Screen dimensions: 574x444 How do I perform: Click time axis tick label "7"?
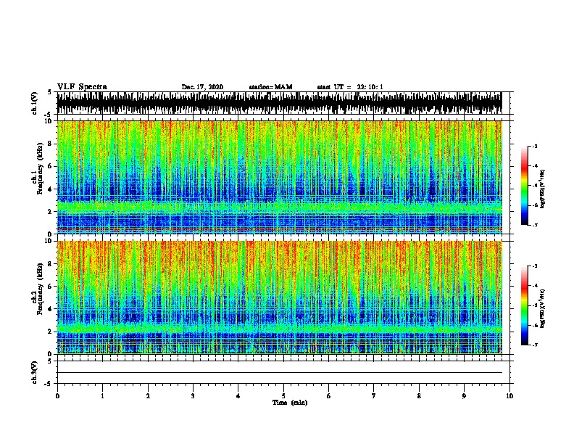point(374,396)
